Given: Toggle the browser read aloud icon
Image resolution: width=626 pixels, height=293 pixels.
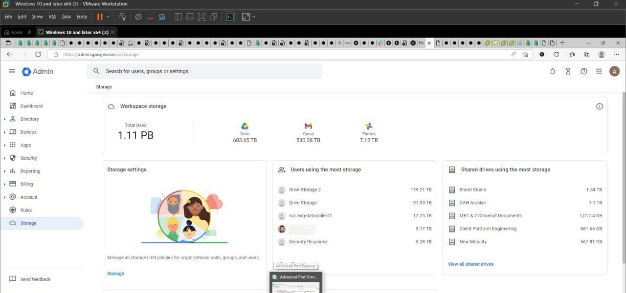Looking at the screenshot, I should click(x=514, y=54).
